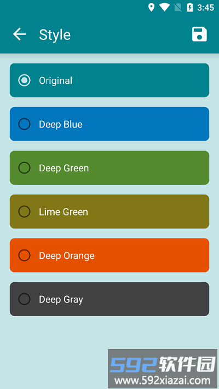Viewport: 219px width, 389px height.
Task: Select the Deep Gray radio button
Action: tap(24, 299)
